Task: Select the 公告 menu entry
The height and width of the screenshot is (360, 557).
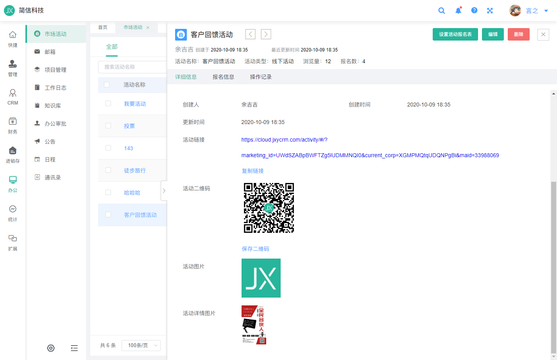Action: click(56, 142)
